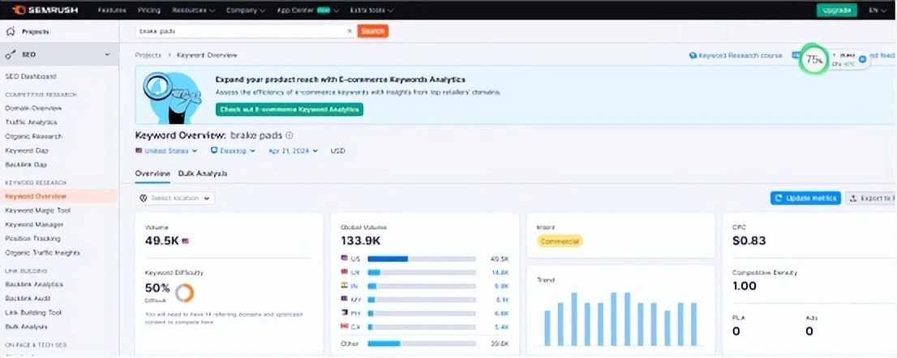Click the info icon beside brake pads title
Image resolution: width=897 pixels, height=358 pixels.
(x=290, y=135)
